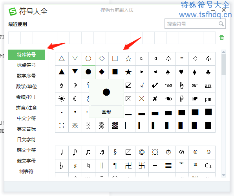234x196 pixels.
Task: Go to 日文字符 category
Action: tap(26, 140)
